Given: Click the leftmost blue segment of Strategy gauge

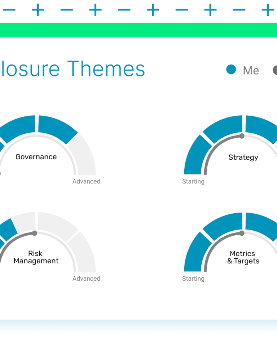Looking at the screenshot, I should click(x=196, y=156).
